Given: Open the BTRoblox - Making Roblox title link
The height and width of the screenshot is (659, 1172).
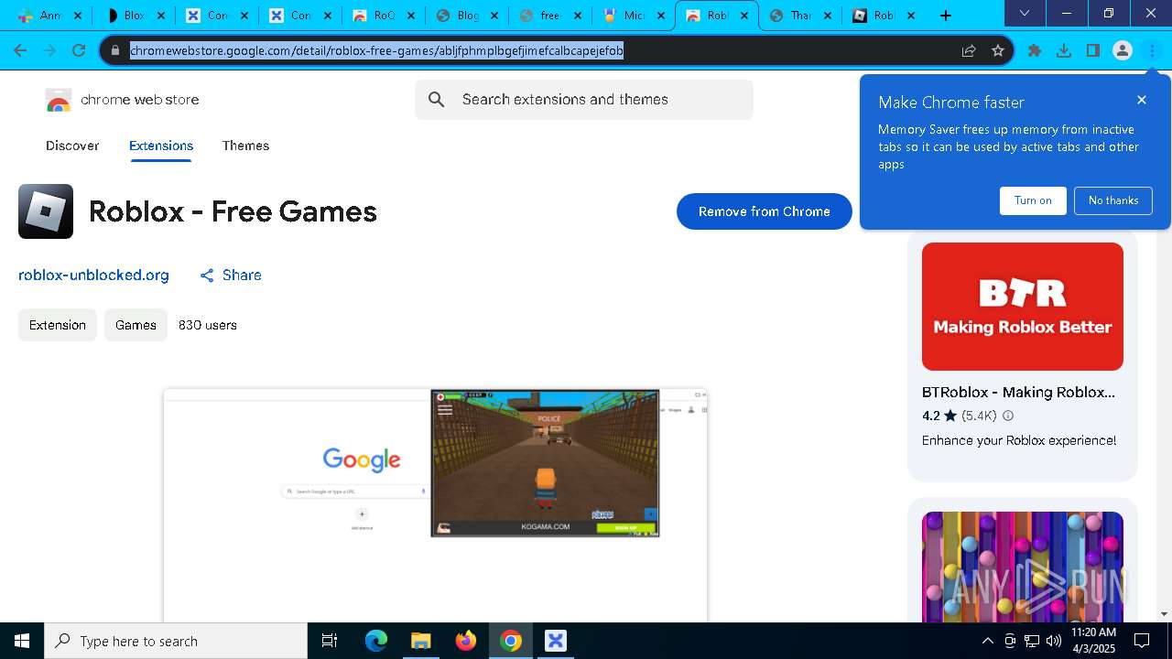Looking at the screenshot, I should tap(1018, 392).
